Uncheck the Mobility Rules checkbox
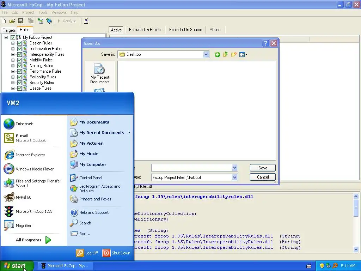 pos(20,60)
